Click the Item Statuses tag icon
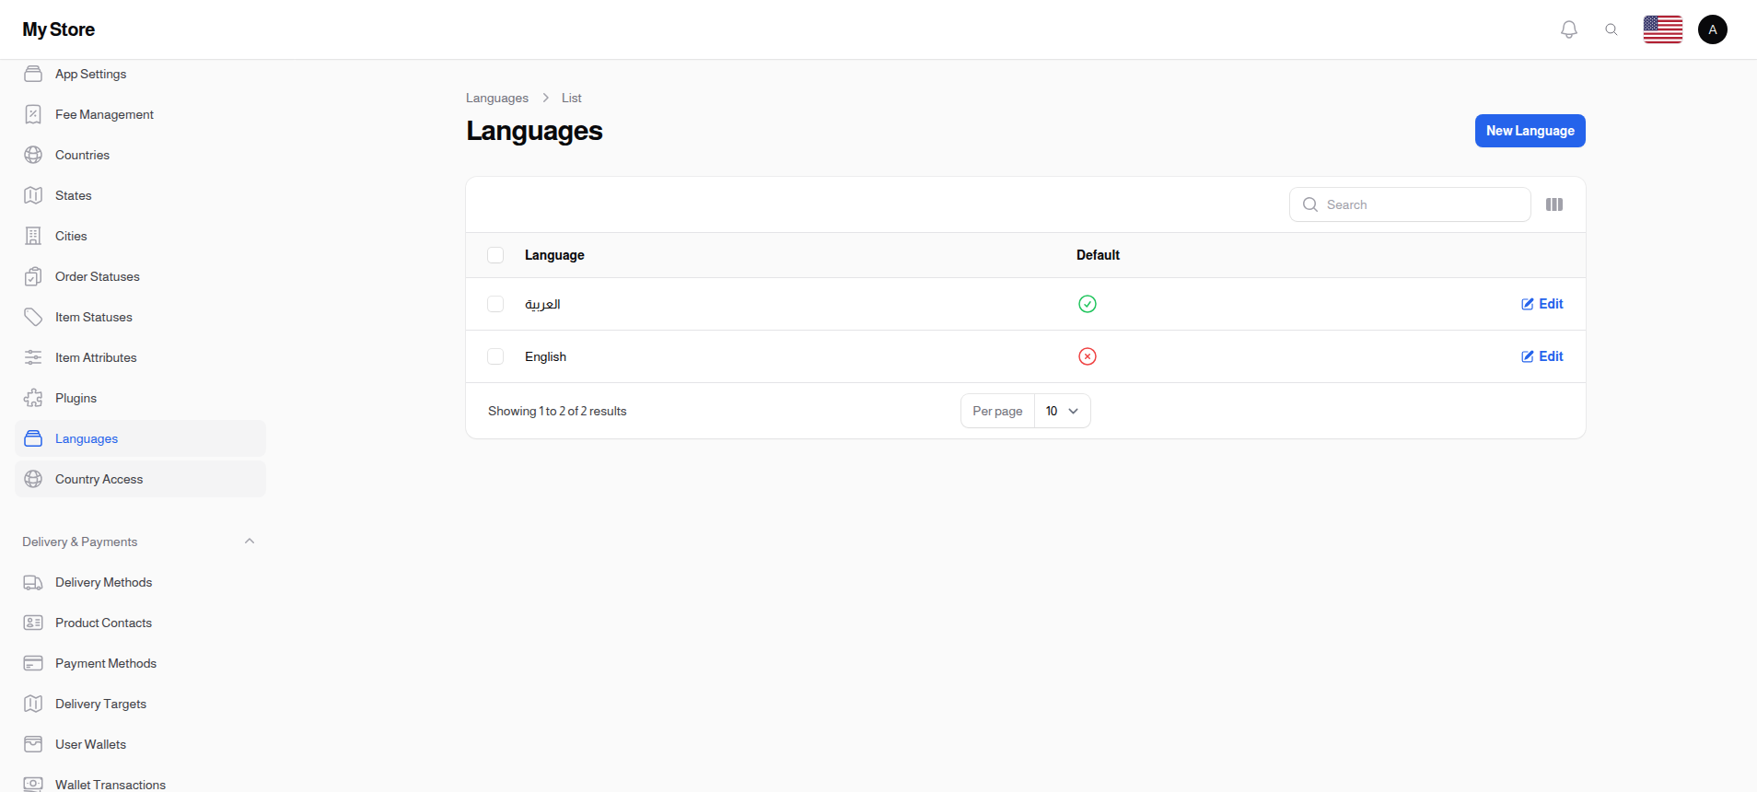The image size is (1757, 792). [x=33, y=317]
